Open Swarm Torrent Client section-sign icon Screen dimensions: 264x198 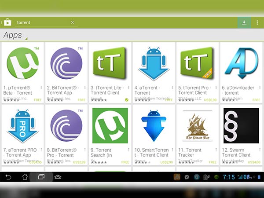click(x=241, y=125)
